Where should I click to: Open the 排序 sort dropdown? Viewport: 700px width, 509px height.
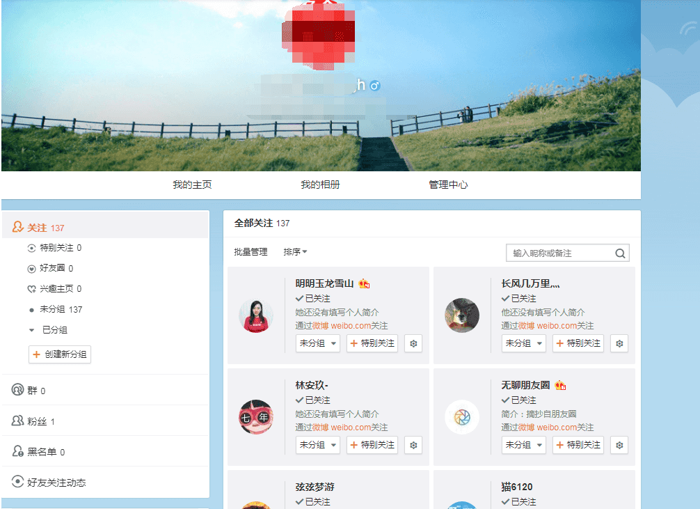coord(295,252)
